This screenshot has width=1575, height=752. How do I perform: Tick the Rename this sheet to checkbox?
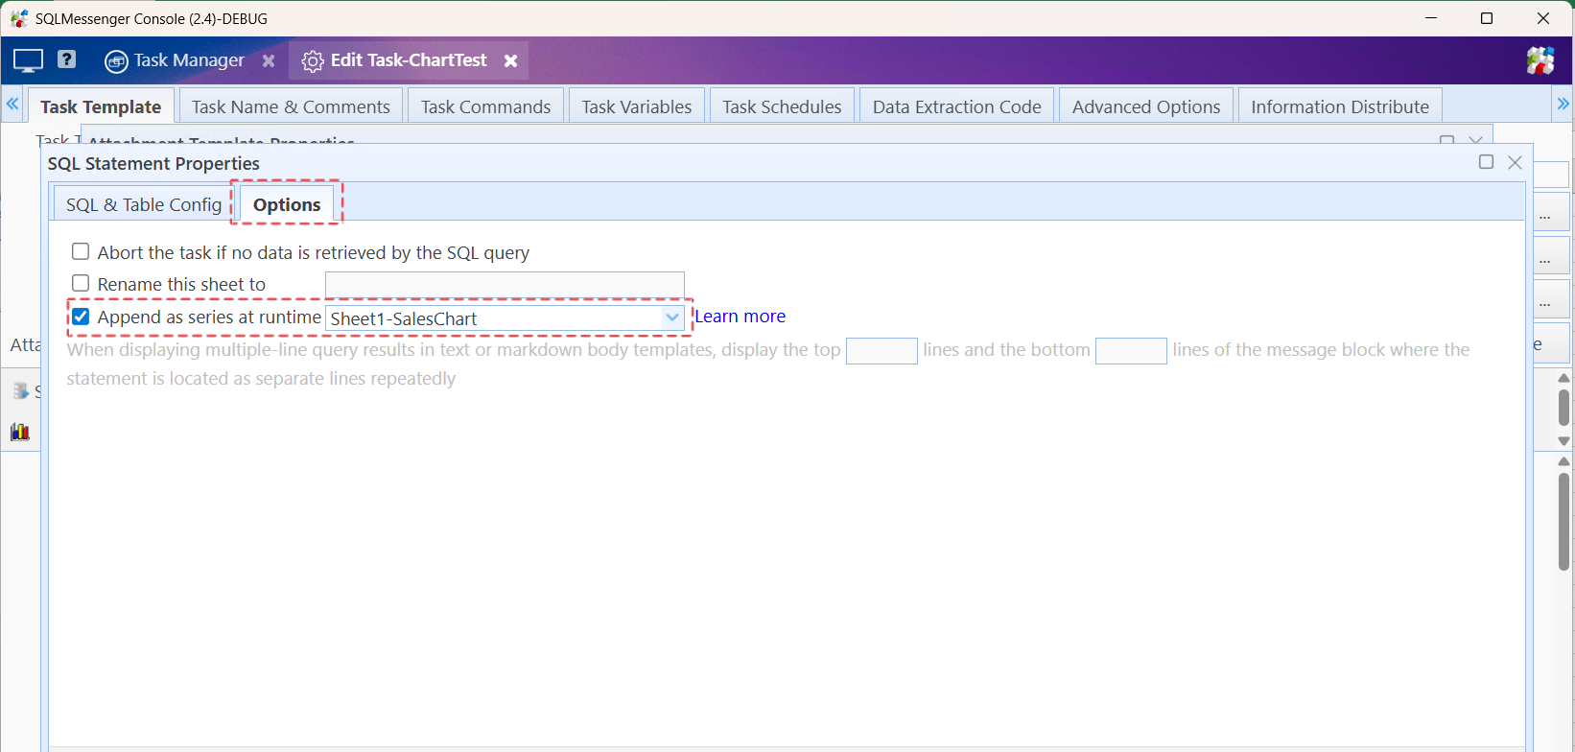click(x=81, y=283)
